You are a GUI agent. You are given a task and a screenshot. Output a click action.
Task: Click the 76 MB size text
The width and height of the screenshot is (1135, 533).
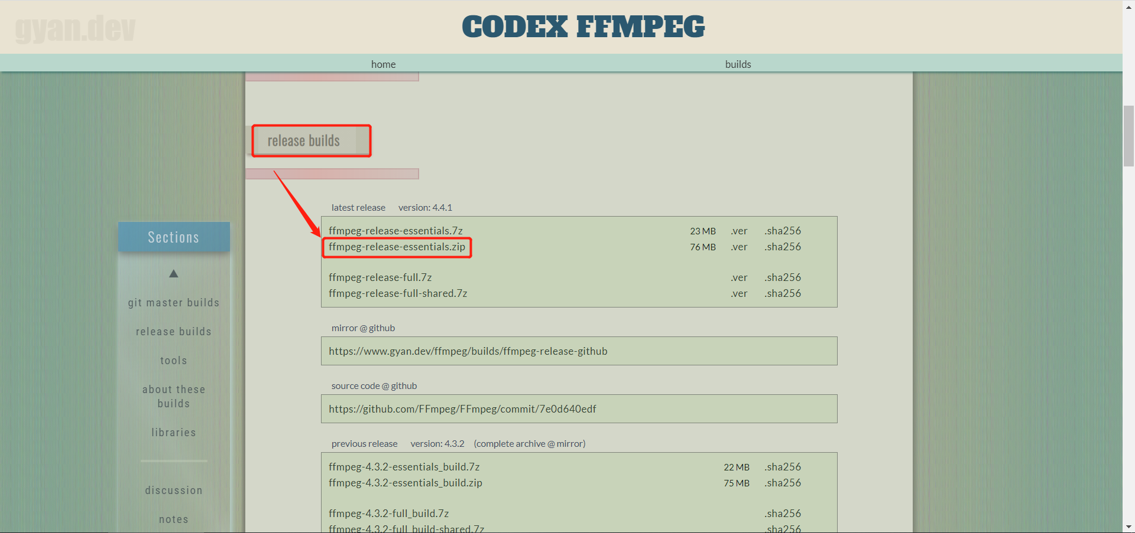(x=703, y=247)
